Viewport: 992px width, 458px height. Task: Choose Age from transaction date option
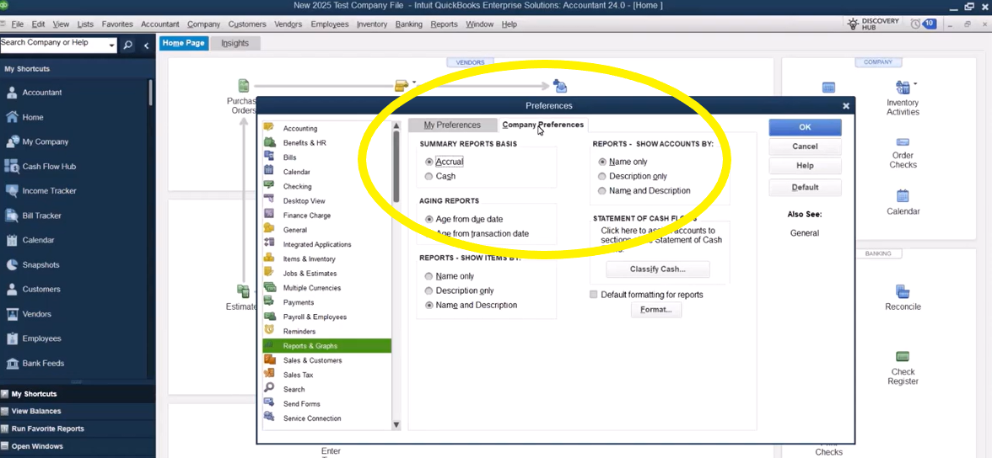click(429, 233)
